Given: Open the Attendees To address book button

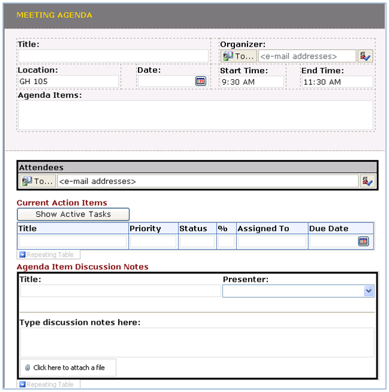Looking at the screenshot, I should coord(38,181).
